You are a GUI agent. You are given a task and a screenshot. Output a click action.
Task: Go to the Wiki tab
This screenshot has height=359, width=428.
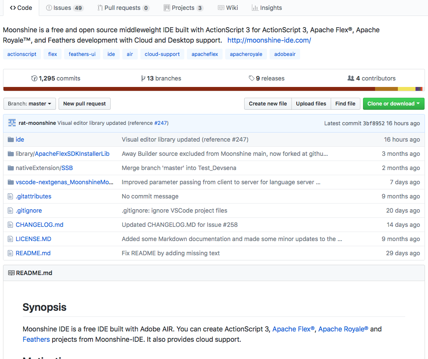[x=228, y=8]
